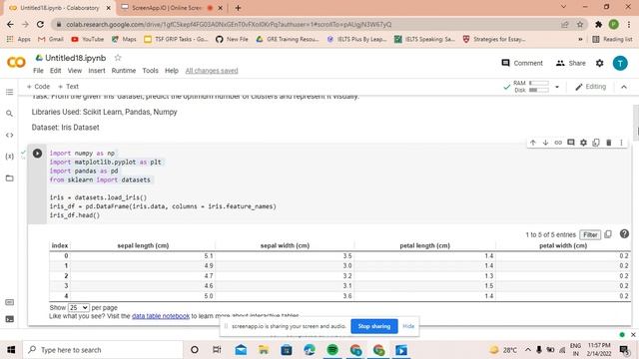The image size is (639, 359).
Task: Open the terminal icon in sidebar
Action: [9, 319]
